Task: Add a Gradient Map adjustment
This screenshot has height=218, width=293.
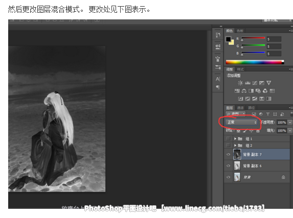Action: click(x=268, y=99)
